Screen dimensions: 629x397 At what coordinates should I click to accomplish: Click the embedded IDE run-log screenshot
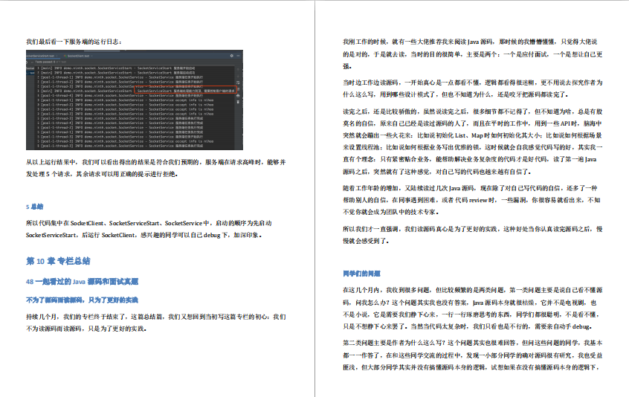tap(135, 100)
